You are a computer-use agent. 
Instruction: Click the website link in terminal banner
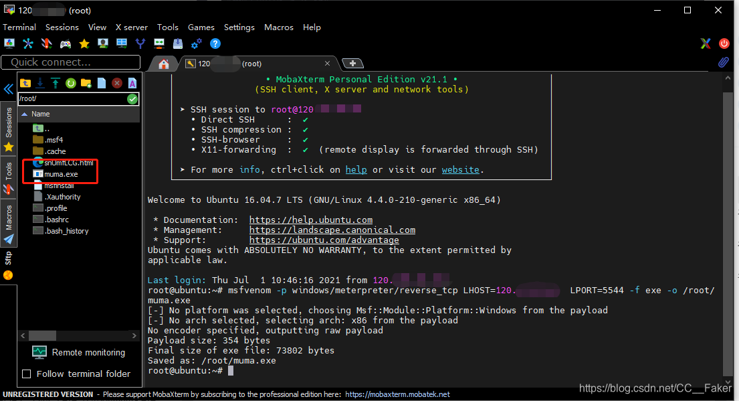[x=461, y=170]
